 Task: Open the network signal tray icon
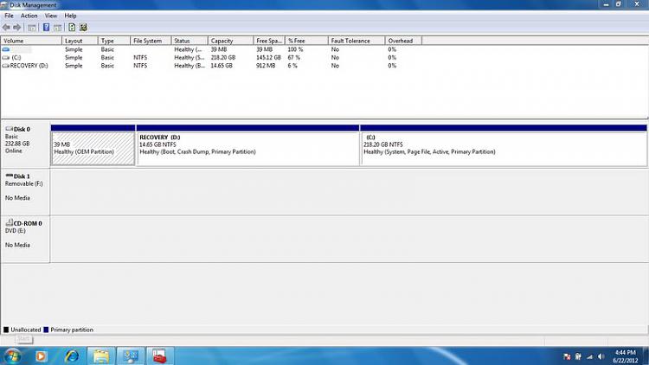pyautogui.click(x=589, y=356)
